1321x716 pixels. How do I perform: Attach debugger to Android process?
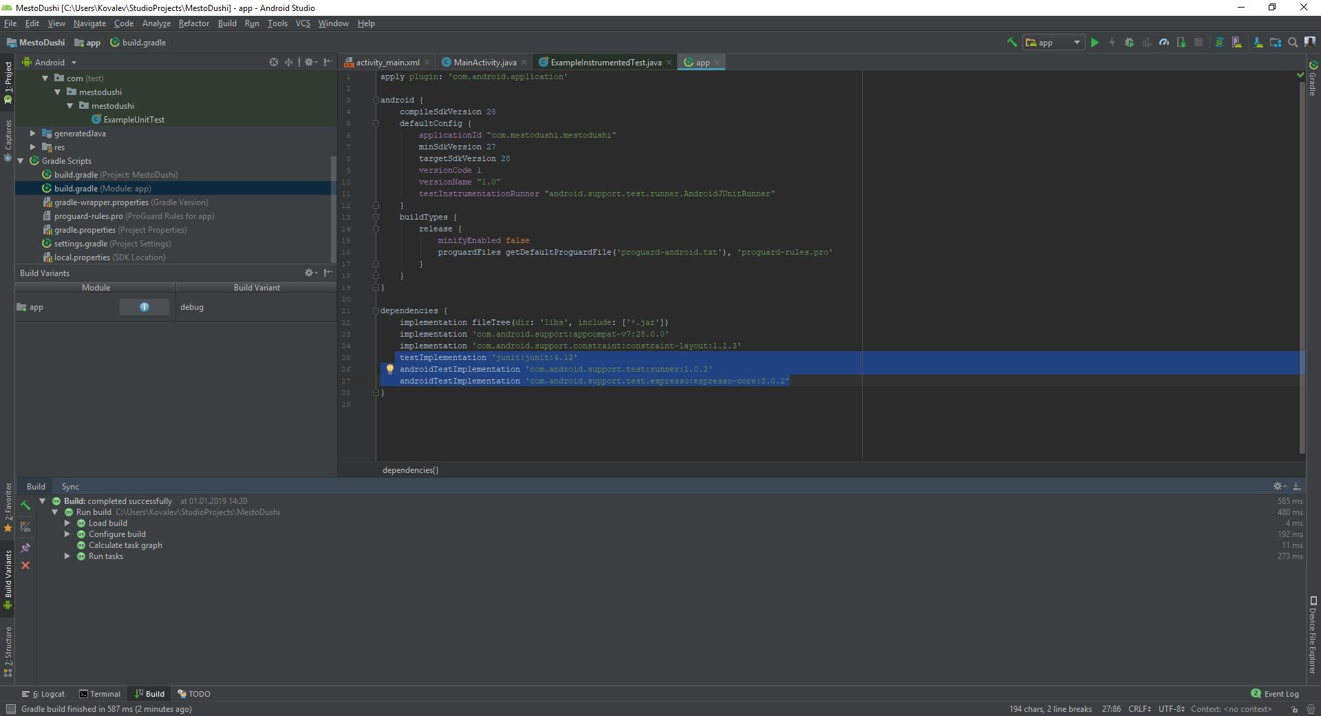1181,43
